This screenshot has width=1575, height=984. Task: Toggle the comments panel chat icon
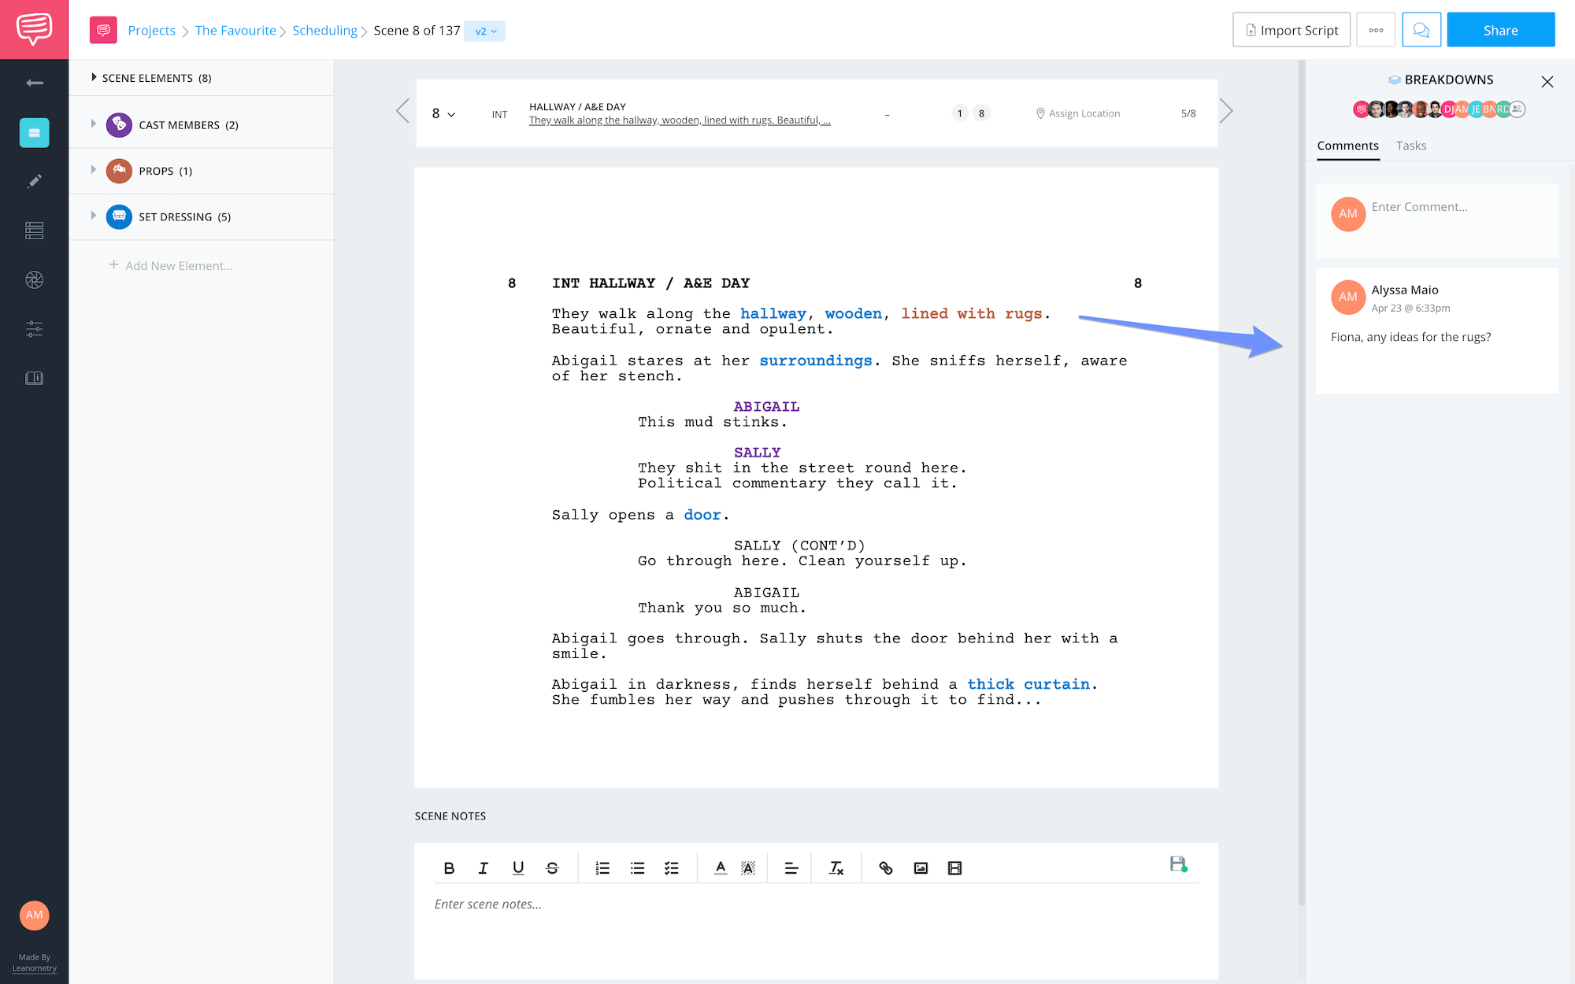(1421, 30)
